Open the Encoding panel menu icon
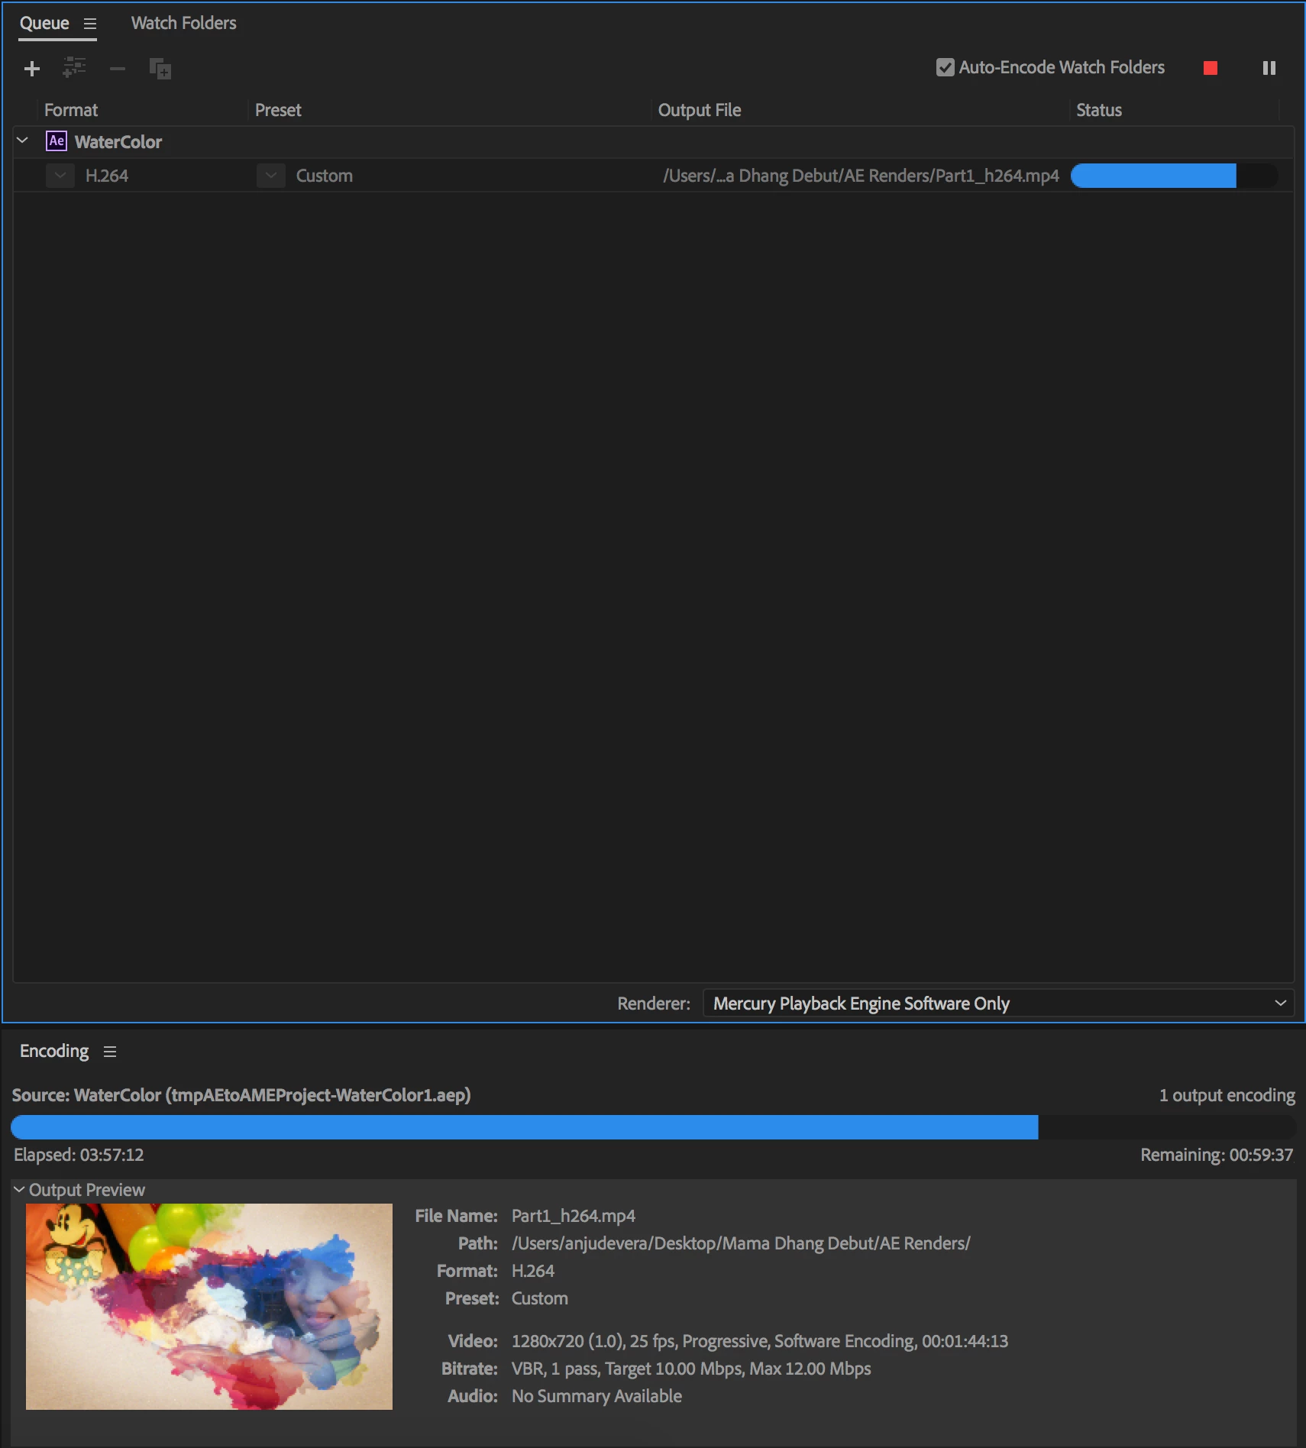The width and height of the screenshot is (1306, 1448). (x=110, y=1052)
